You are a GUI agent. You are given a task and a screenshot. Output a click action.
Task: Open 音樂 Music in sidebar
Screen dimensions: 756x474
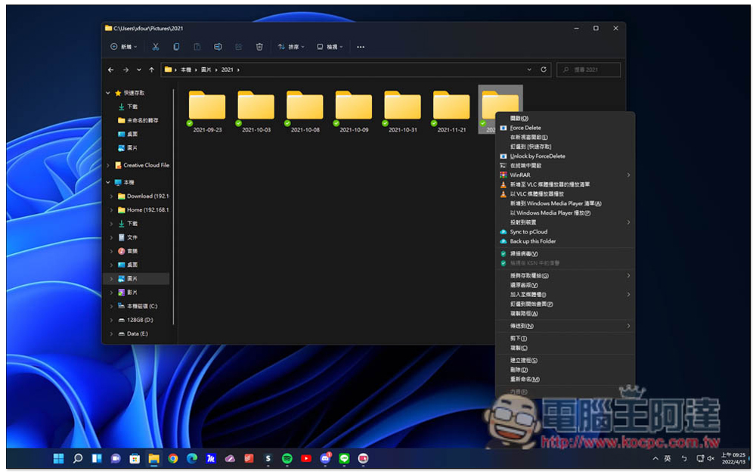coord(128,251)
